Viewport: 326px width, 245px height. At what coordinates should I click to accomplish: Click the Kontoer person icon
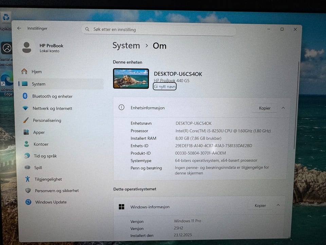[x=26, y=144]
